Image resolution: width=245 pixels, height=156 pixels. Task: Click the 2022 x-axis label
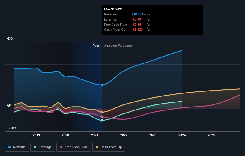(x=124, y=135)
